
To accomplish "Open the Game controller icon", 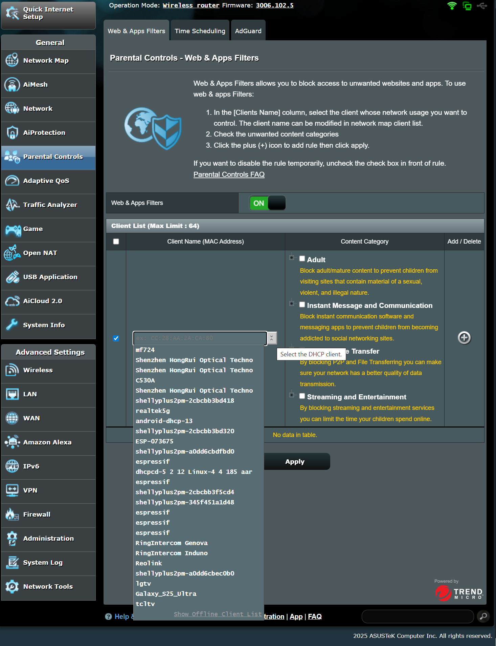I will click(x=13, y=229).
